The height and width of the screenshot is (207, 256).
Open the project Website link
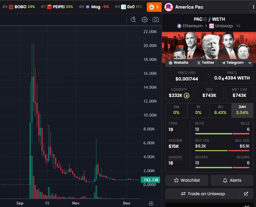click(178, 63)
